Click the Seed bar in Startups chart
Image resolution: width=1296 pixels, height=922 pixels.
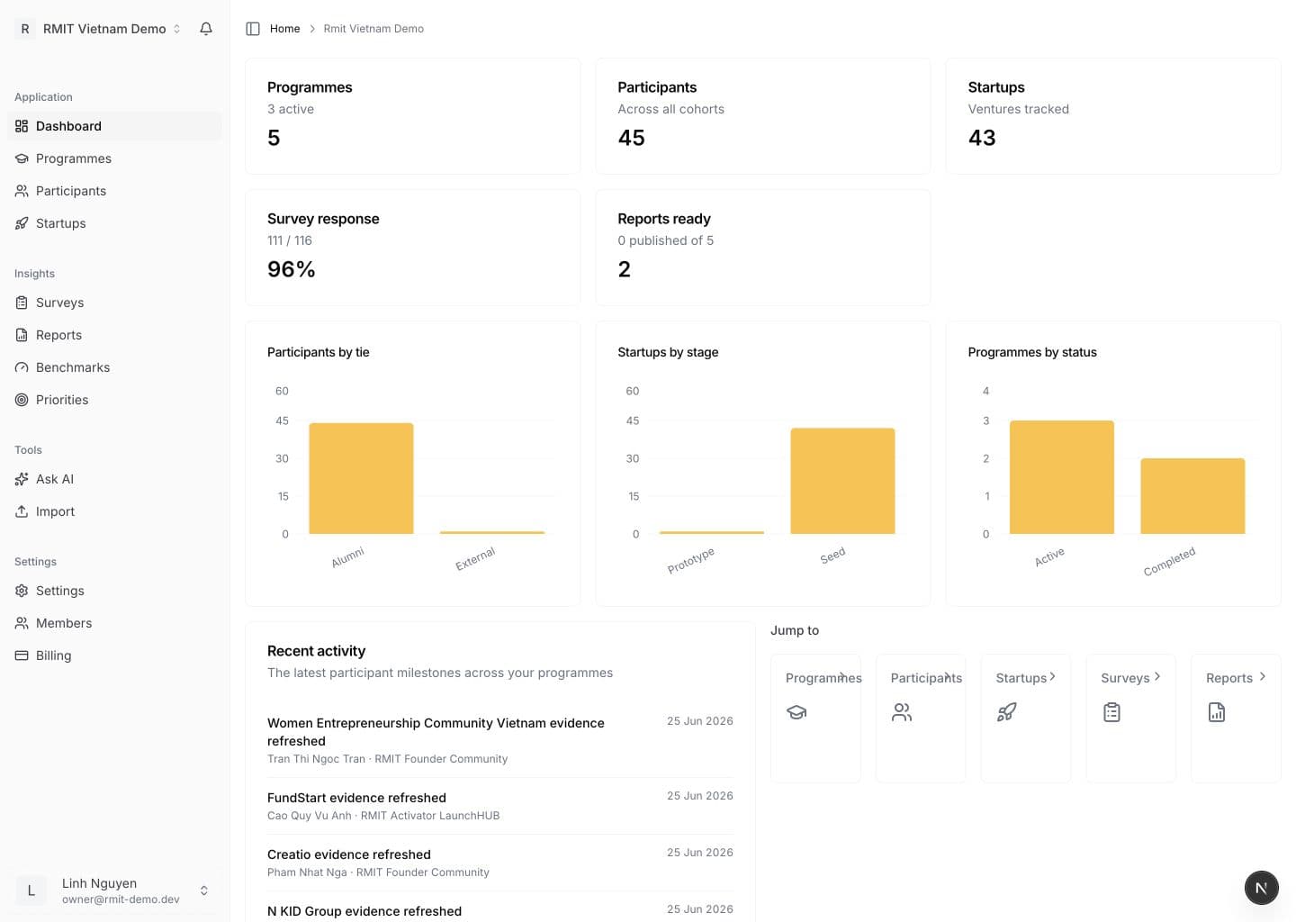point(842,481)
